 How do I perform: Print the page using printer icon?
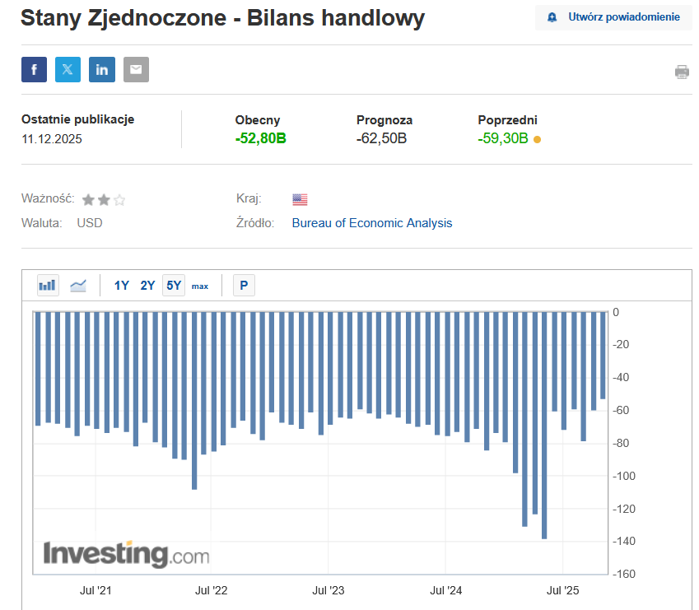(682, 72)
